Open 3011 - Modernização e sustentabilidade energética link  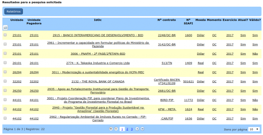coord(98,72)
